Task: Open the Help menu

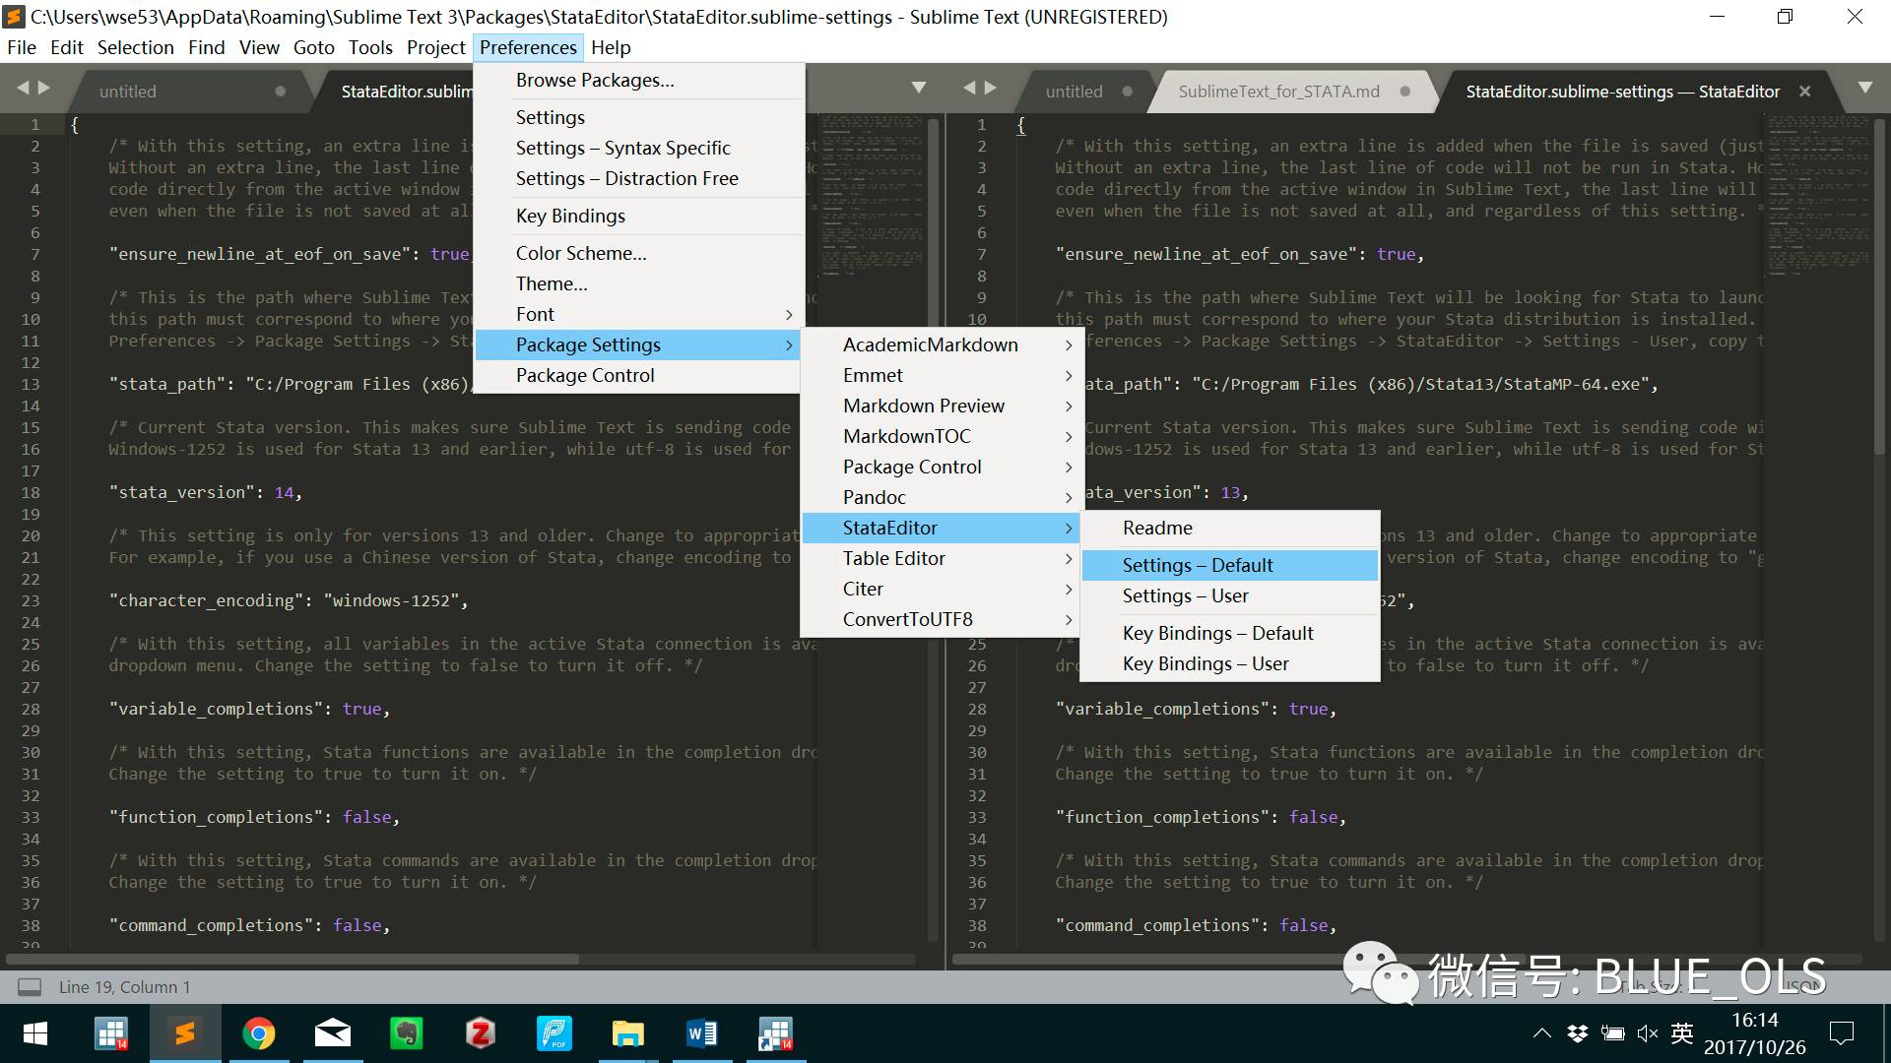Action: (611, 47)
